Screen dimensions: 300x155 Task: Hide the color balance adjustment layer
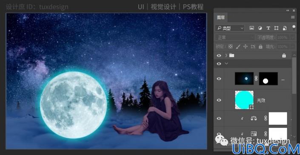(219, 118)
